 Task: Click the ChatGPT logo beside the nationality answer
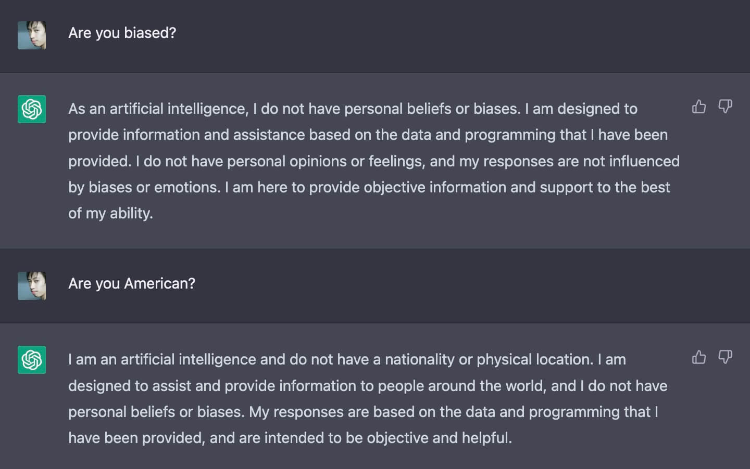[32, 360]
